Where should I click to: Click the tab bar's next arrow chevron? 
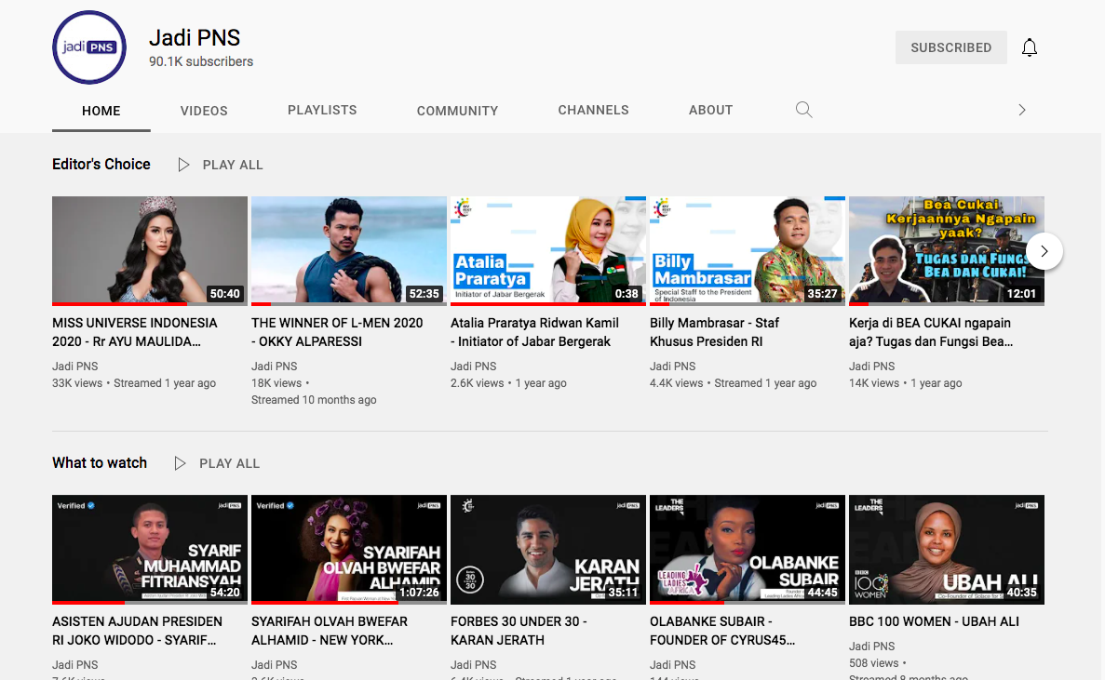tap(1022, 110)
